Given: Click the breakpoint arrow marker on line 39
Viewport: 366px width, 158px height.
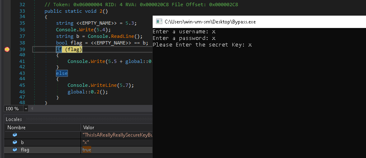Looking at the screenshot, I should (7, 49).
